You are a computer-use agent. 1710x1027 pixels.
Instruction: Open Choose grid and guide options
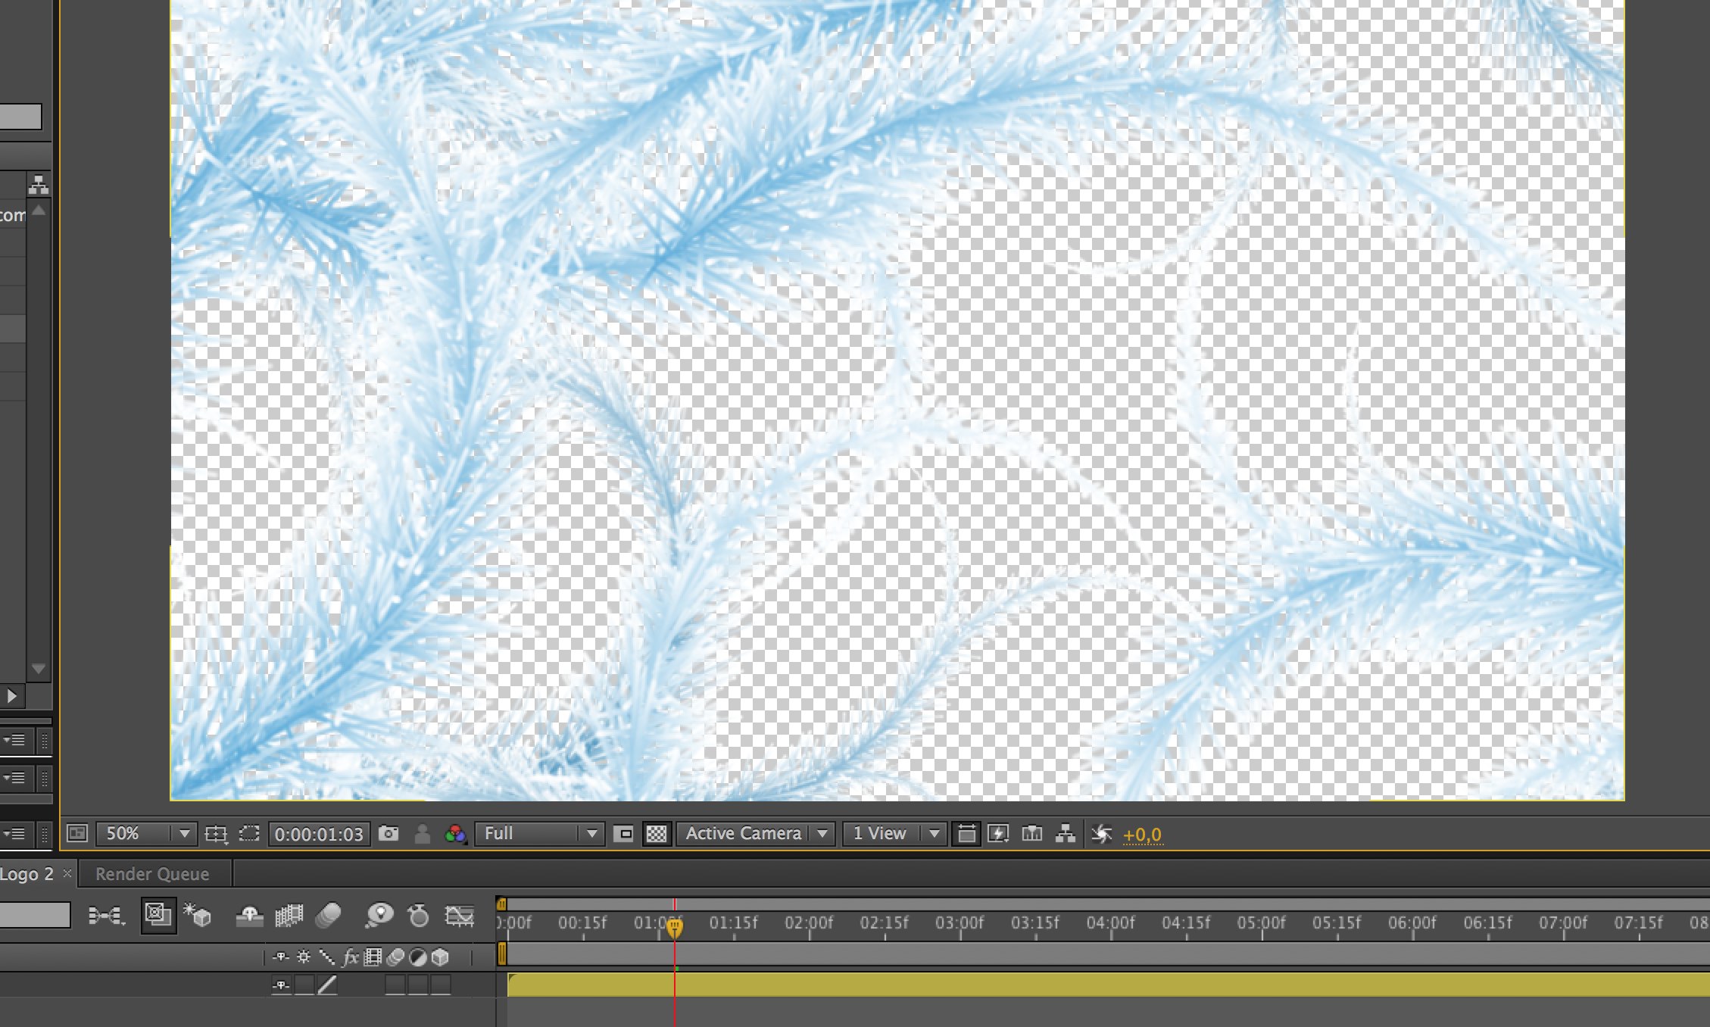pos(216,834)
